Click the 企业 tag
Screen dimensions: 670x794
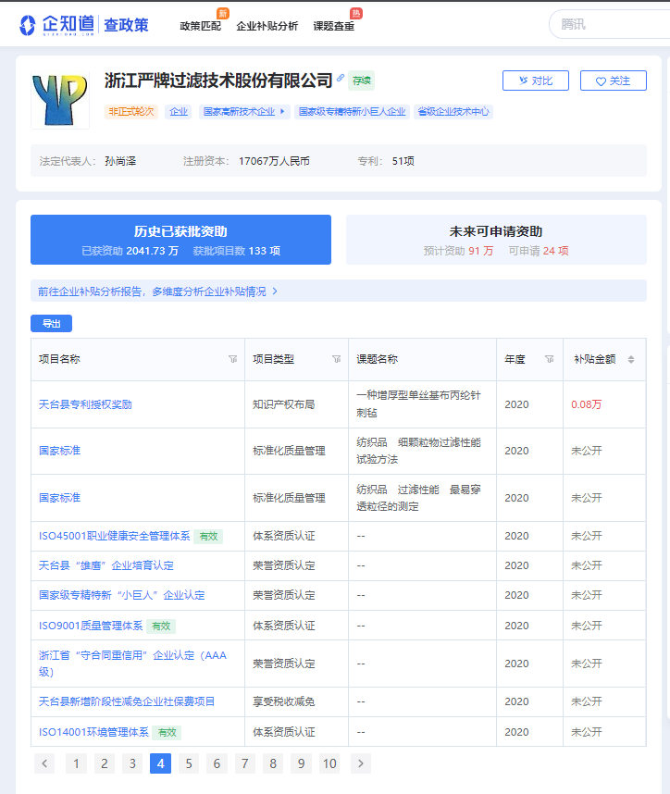(x=179, y=111)
